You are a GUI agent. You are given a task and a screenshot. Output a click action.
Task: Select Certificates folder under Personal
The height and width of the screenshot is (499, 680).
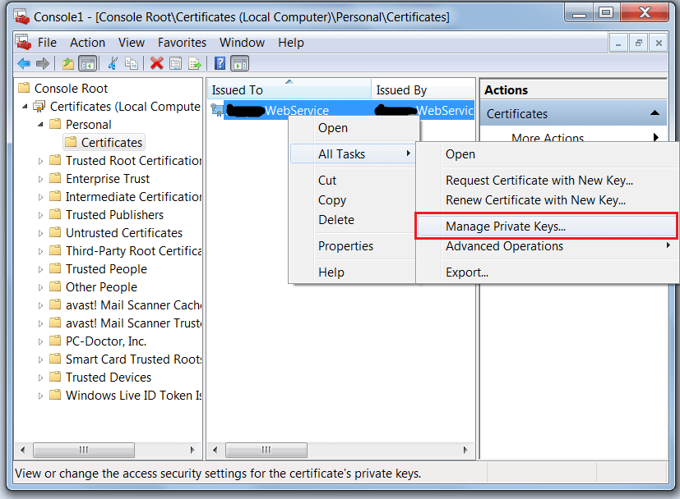pos(104,142)
